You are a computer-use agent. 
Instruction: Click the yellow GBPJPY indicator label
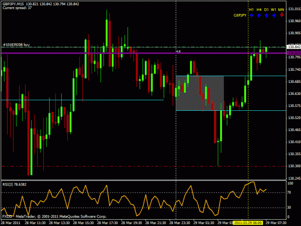point(240,15)
